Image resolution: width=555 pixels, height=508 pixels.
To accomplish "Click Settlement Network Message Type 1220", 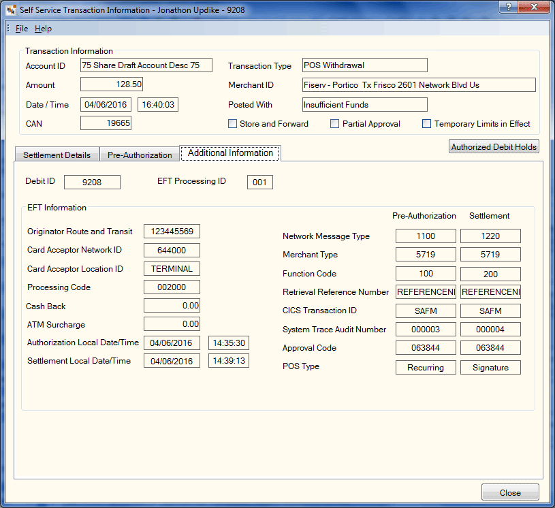I will point(490,236).
